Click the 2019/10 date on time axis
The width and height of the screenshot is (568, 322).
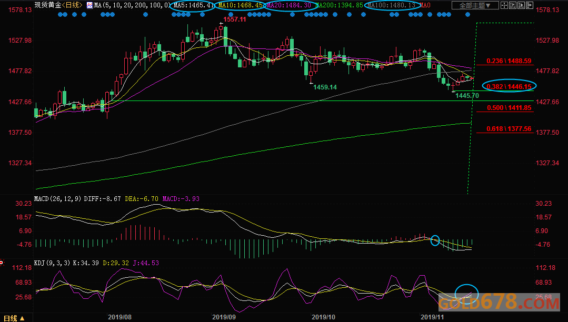point(324,317)
